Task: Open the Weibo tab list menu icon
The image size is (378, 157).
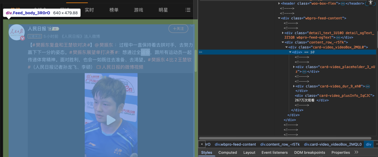Action: [x=188, y=10]
